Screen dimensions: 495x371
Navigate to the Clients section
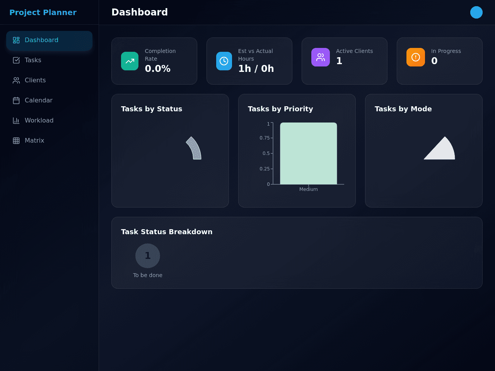tap(49, 80)
